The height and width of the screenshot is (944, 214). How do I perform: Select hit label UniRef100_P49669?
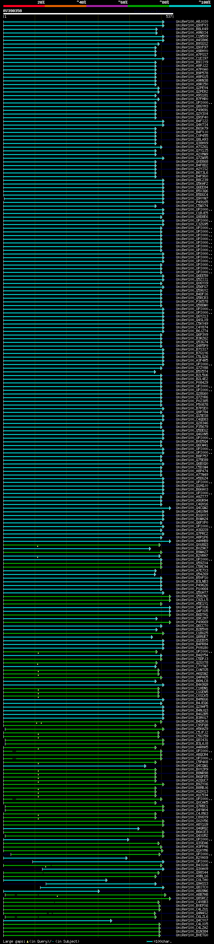(x=192, y=622)
